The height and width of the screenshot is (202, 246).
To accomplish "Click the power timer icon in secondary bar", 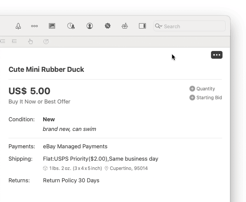I will click(46, 41).
